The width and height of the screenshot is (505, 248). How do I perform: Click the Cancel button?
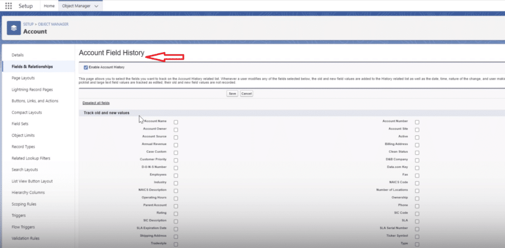[247, 93]
